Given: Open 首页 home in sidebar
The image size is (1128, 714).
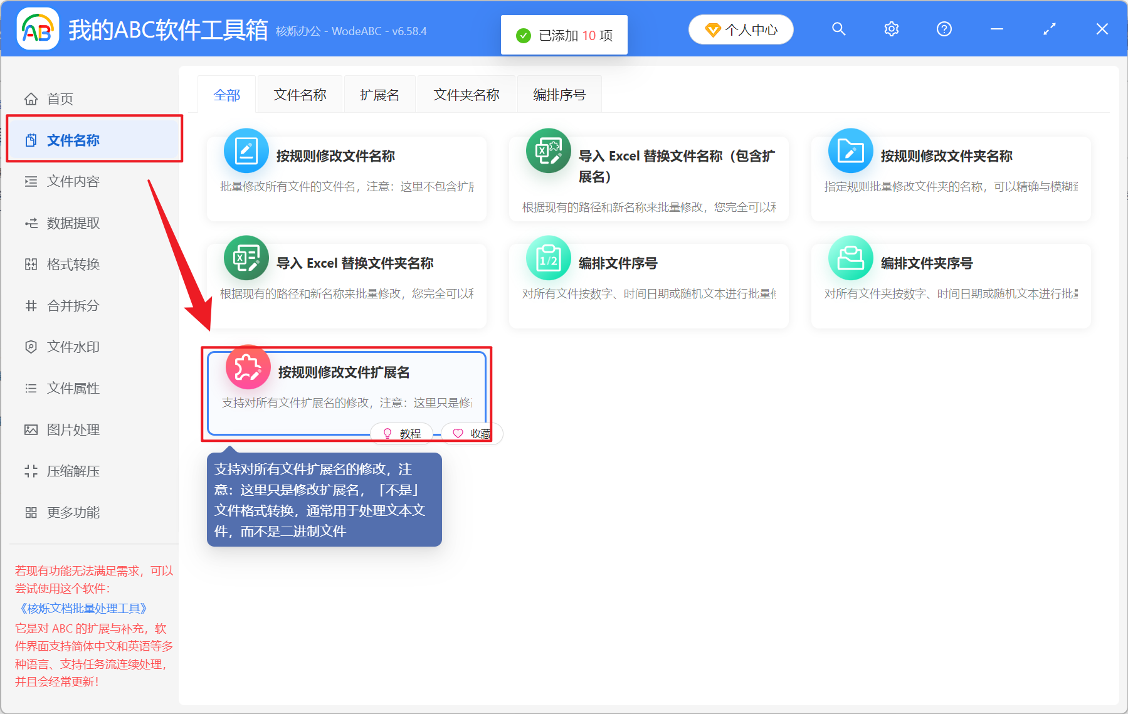Looking at the screenshot, I should pos(60,99).
